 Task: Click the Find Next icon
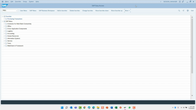click(x=183, y=11)
